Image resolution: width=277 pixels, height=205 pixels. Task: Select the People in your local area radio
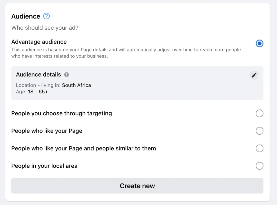(x=259, y=166)
